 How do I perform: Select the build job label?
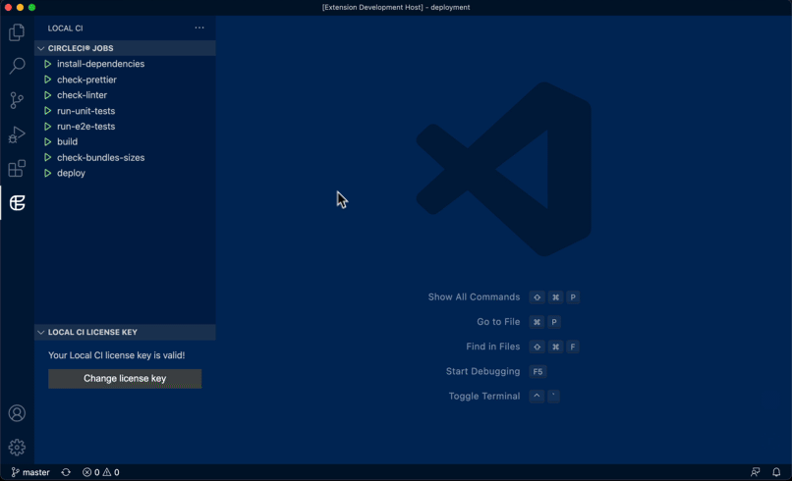[x=67, y=141]
